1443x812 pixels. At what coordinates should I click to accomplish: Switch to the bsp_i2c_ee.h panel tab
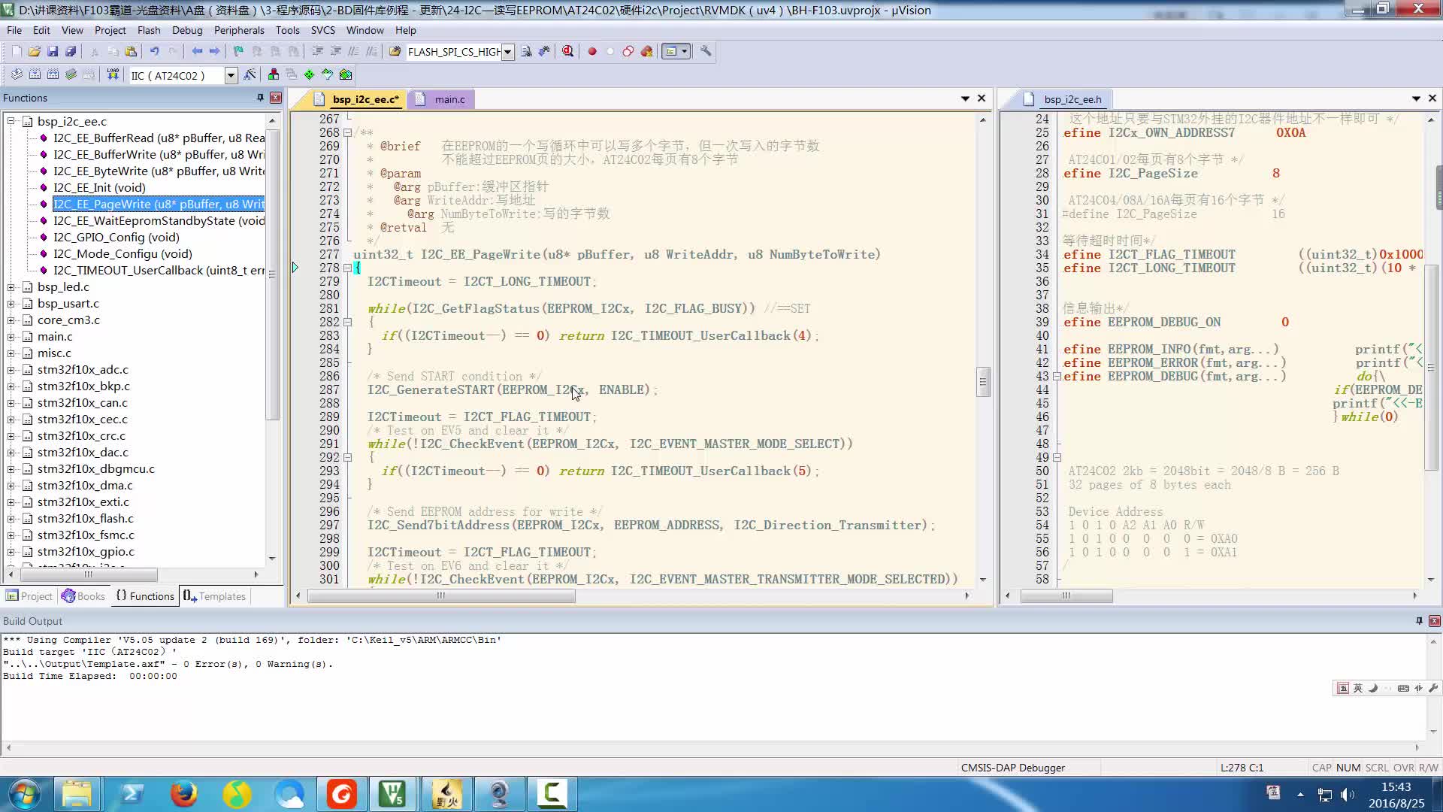[1073, 98]
